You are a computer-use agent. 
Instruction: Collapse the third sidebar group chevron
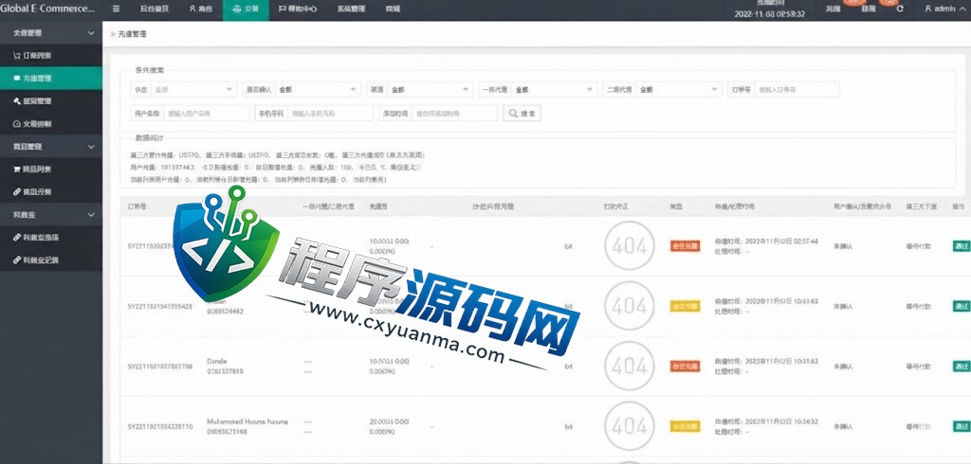click(x=91, y=215)
